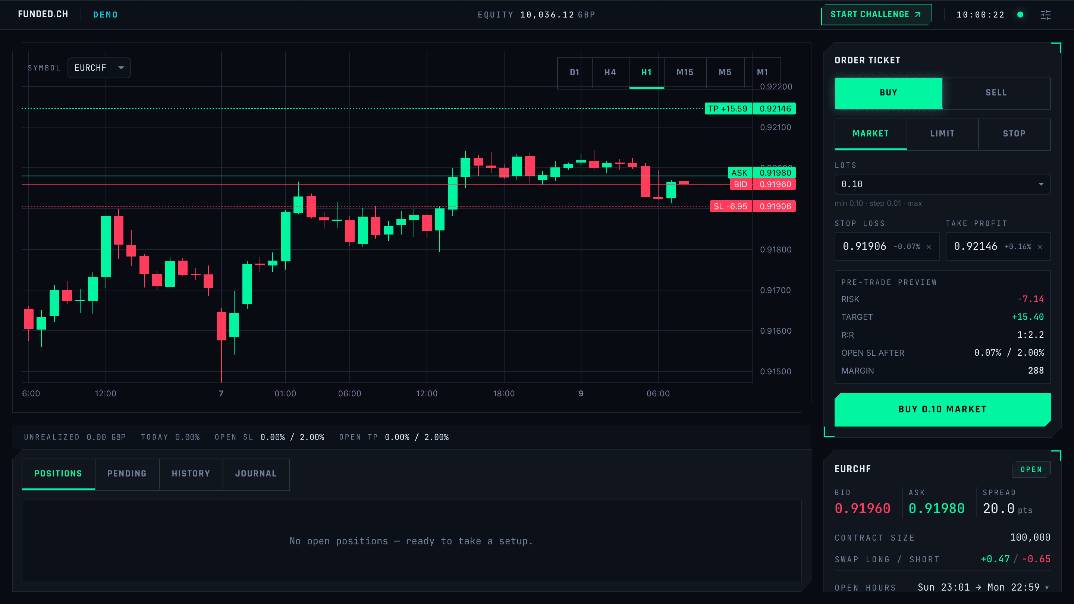Screen dimensions: 1074x604
Task: Switch chart to M1 timeframe
Action: (763, 73)
